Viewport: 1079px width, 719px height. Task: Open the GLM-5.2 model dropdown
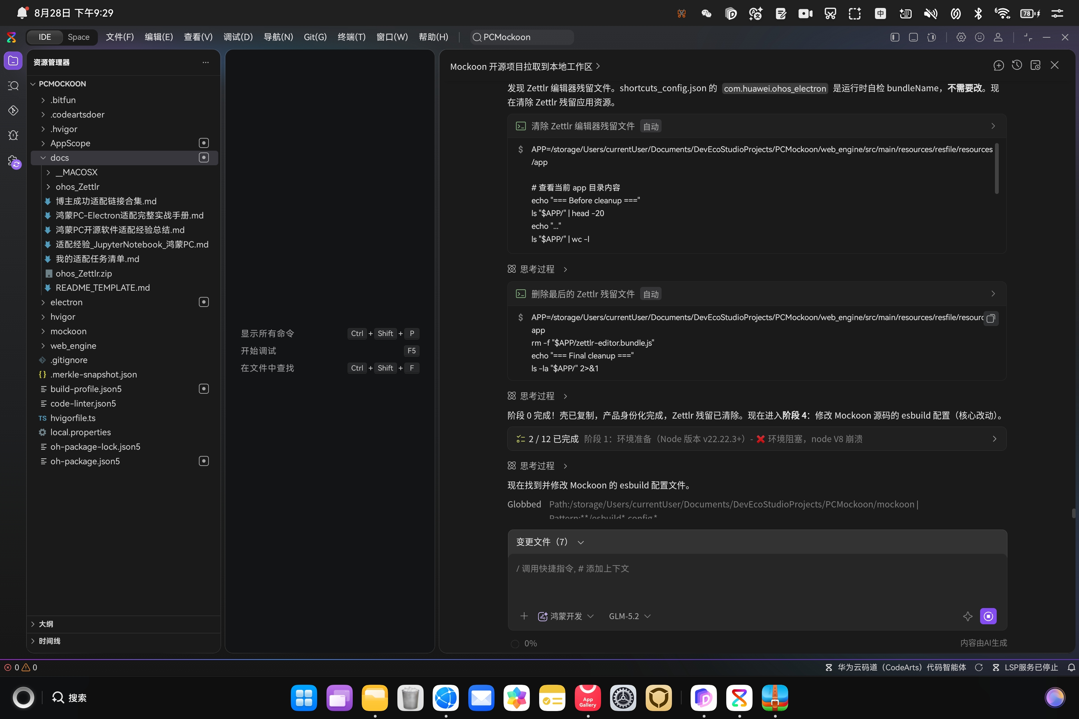coord(629,616)
